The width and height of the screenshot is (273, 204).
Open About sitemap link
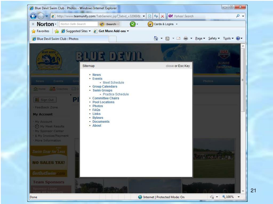[97, 126]
